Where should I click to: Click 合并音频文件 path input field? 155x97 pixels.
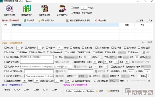click(x=37, y=62)
